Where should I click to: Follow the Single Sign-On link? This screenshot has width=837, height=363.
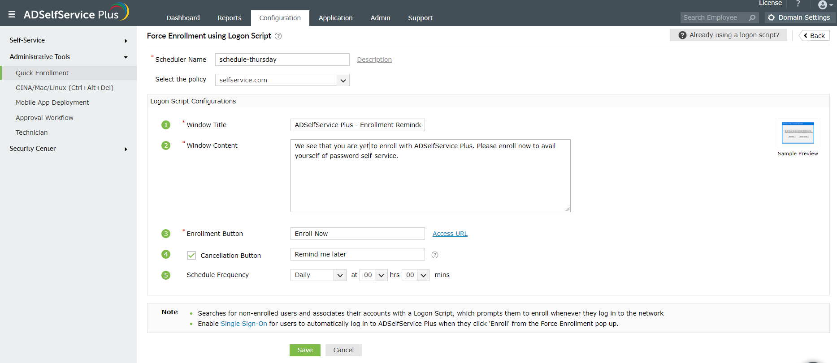(244, 324)
